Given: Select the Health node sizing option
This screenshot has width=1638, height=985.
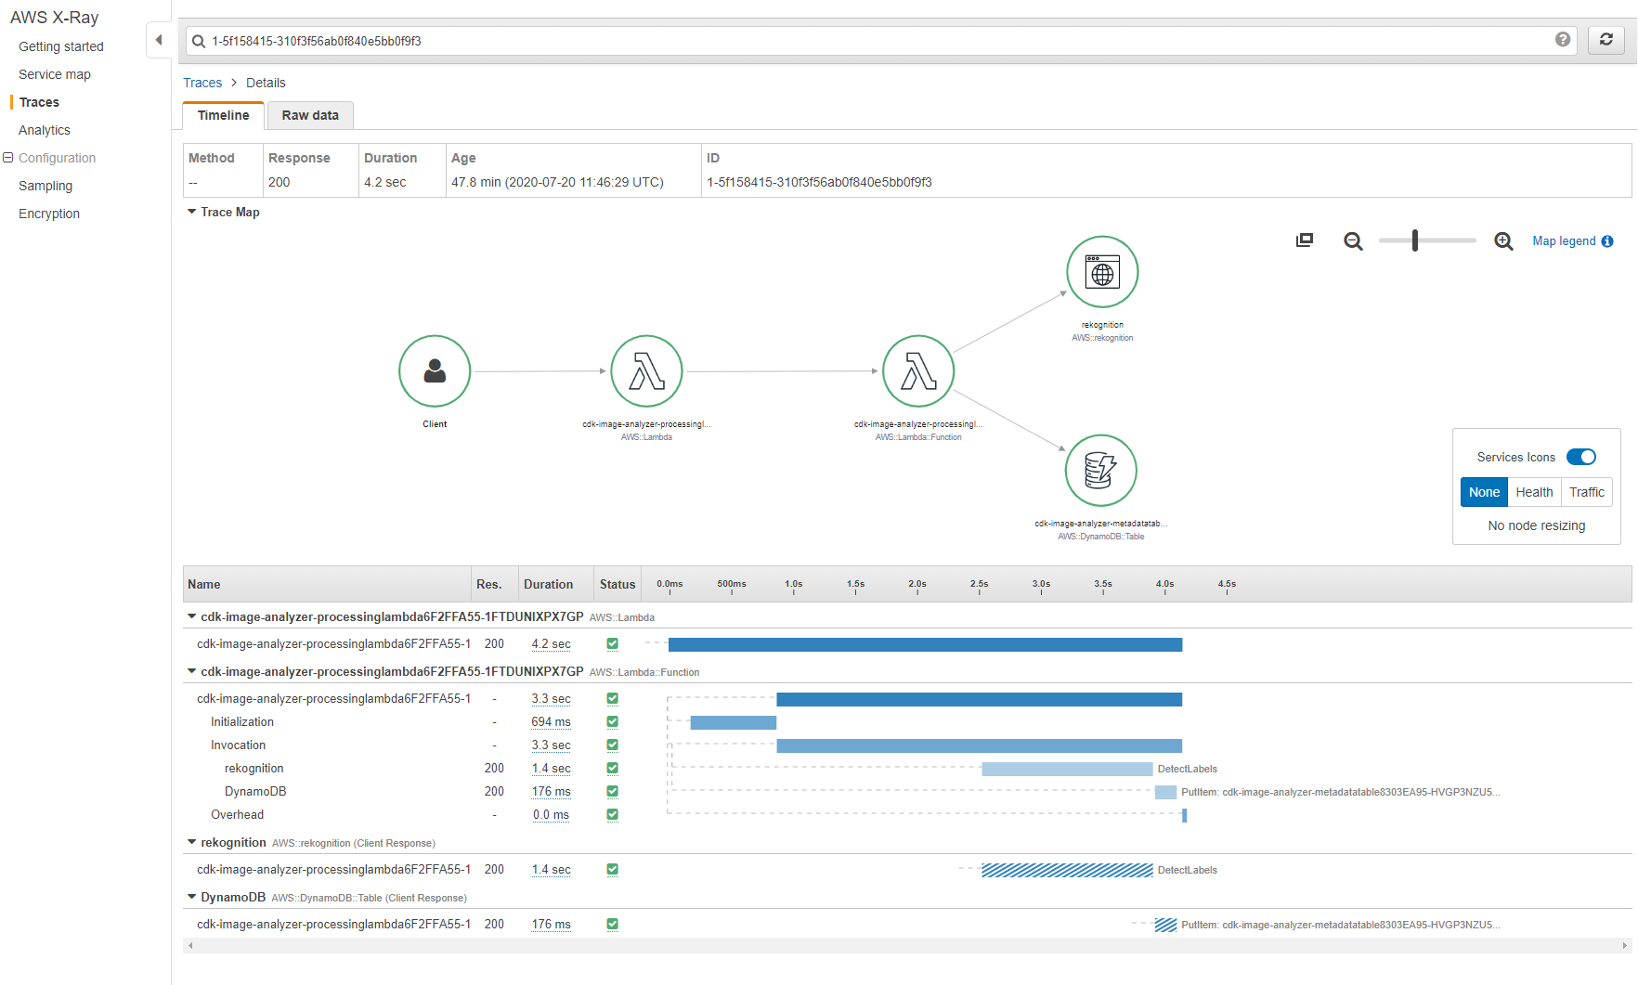Looking at the screenshot, I should 1534,492.
